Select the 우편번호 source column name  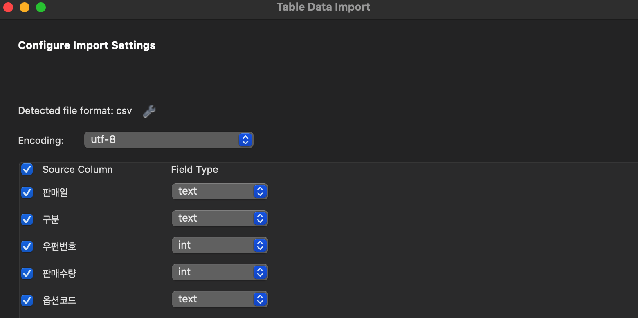[x=59, y=246]
